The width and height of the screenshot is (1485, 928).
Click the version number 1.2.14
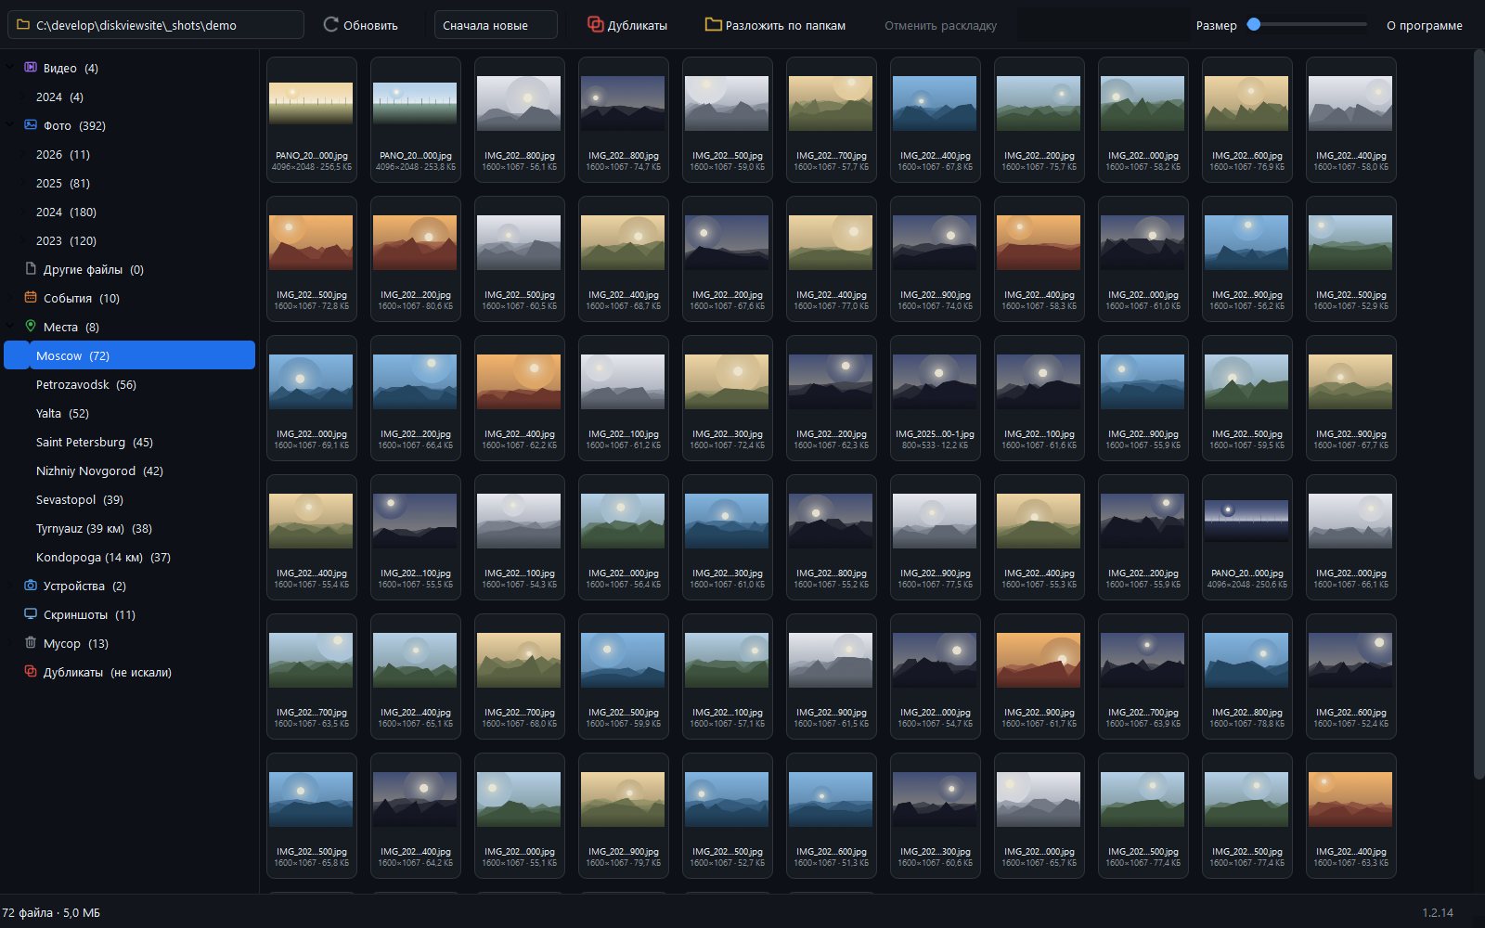(x=1438, y=913)
